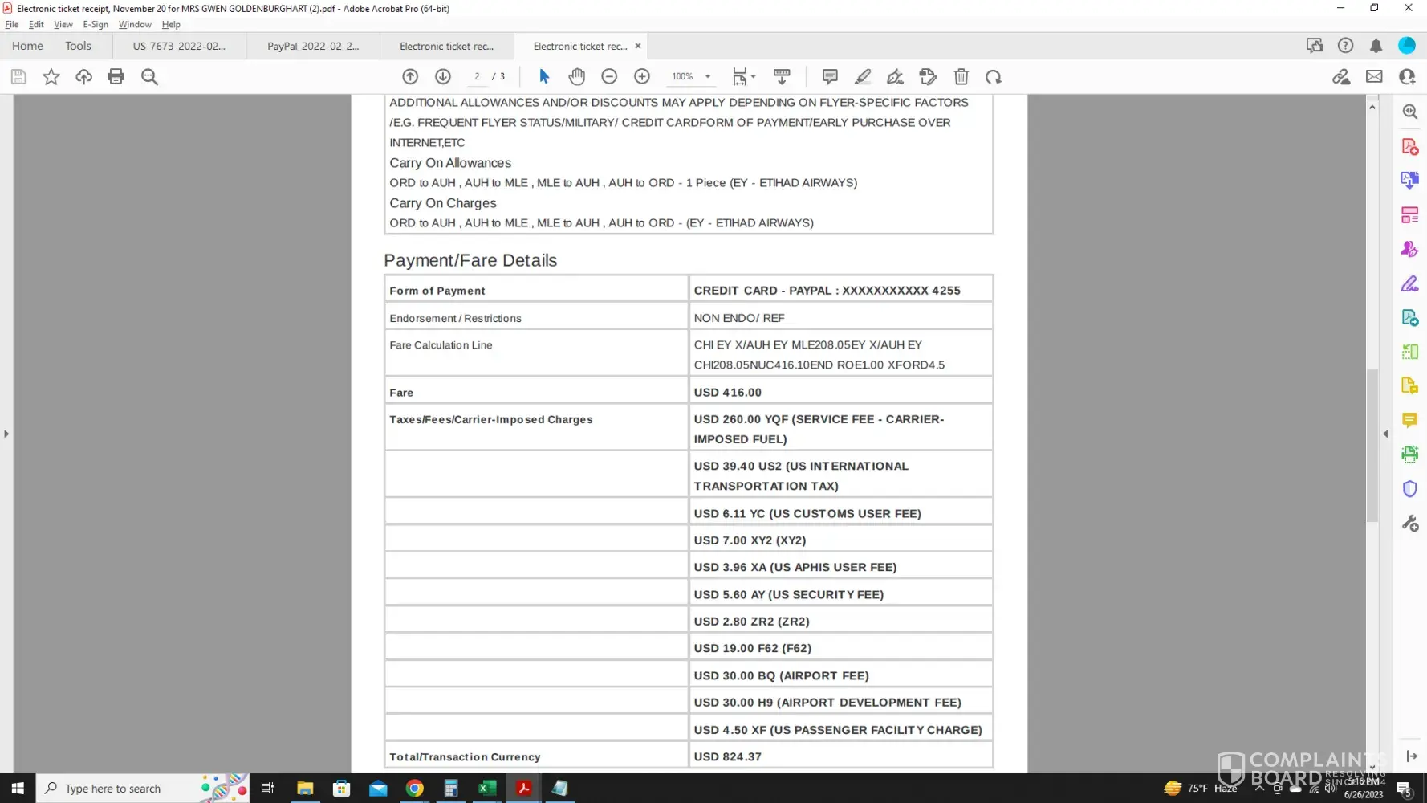Image resolution: width=1427 pixels, height=803 pixels.
Task: Select the arrow Selection tool
Action: [544, 77]
